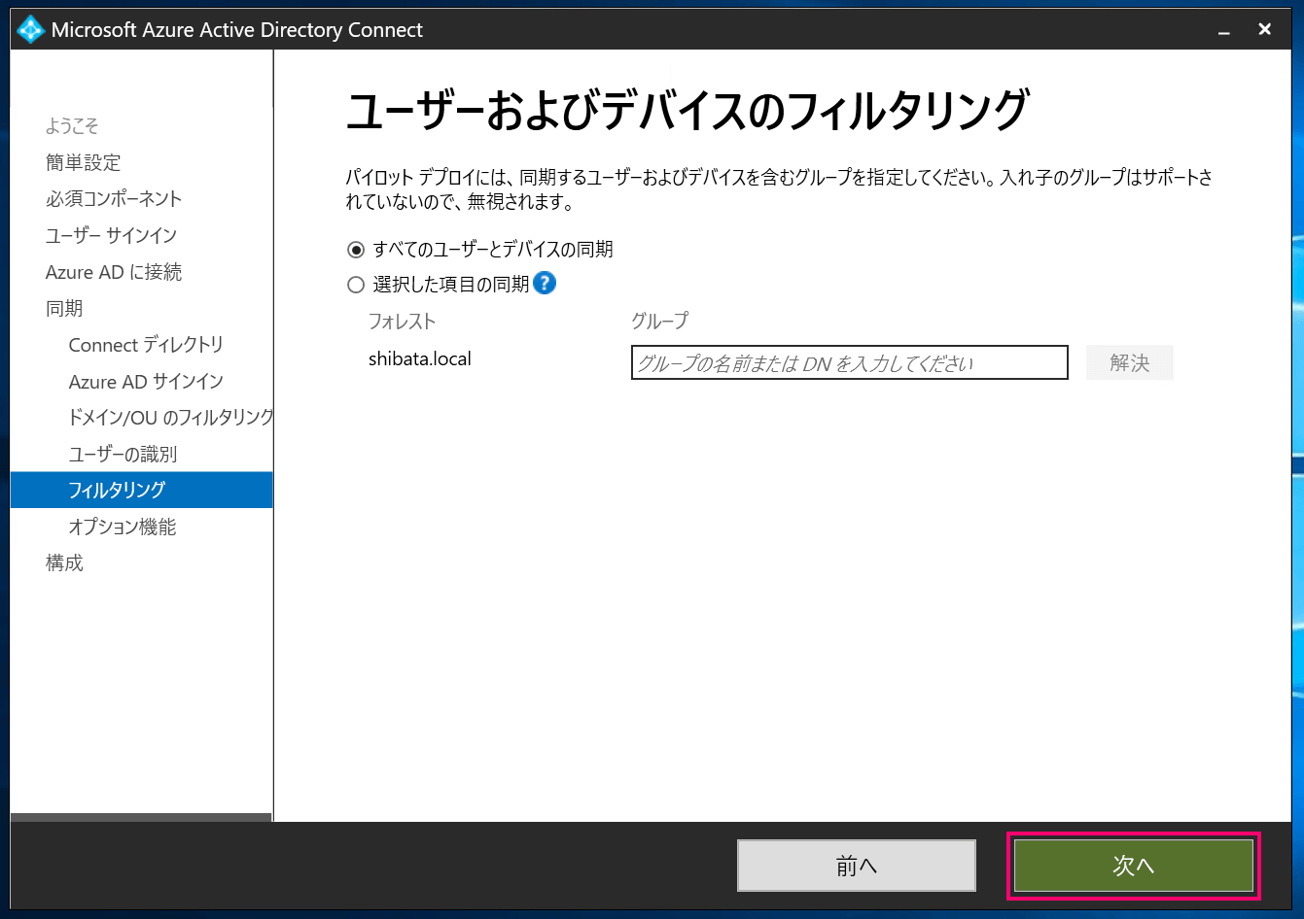Open the ようこそ step in sidebar
This screenshot has width=1304, height=919.
click(x=72, y=125)
